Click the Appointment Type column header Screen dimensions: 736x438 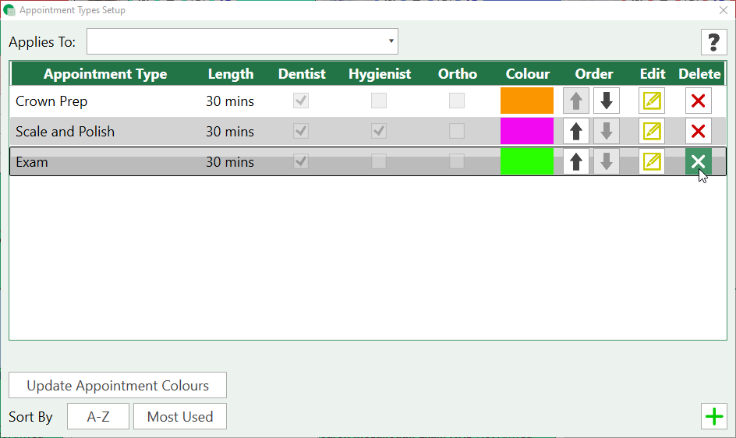tap(105, 74)
